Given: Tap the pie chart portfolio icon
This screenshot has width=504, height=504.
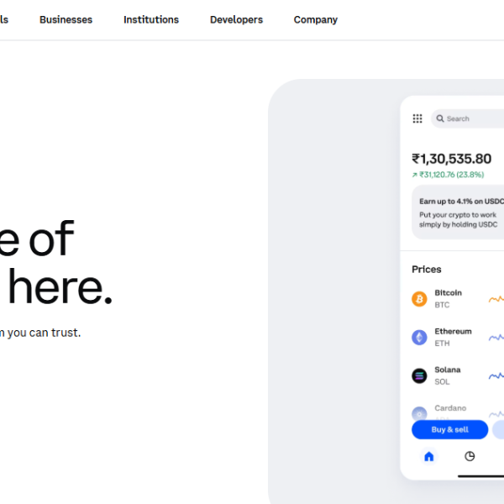Looking at the screenshot, I should (470, 456).
